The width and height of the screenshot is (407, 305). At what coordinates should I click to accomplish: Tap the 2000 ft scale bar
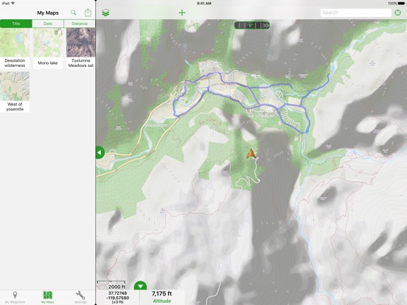(111, 285)
